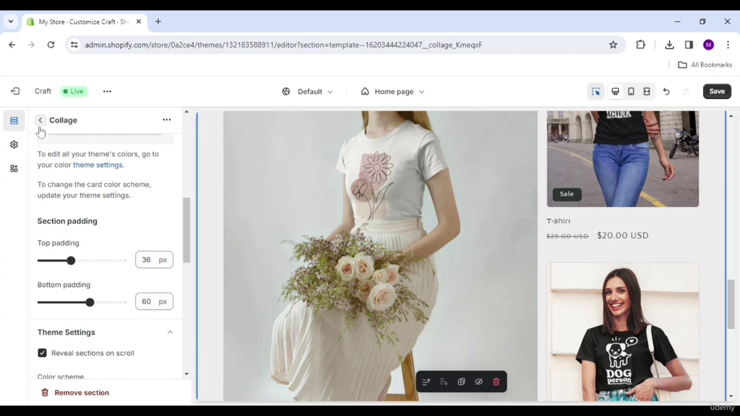Go back in browser history
740x416 pixels.
point(12,44)
